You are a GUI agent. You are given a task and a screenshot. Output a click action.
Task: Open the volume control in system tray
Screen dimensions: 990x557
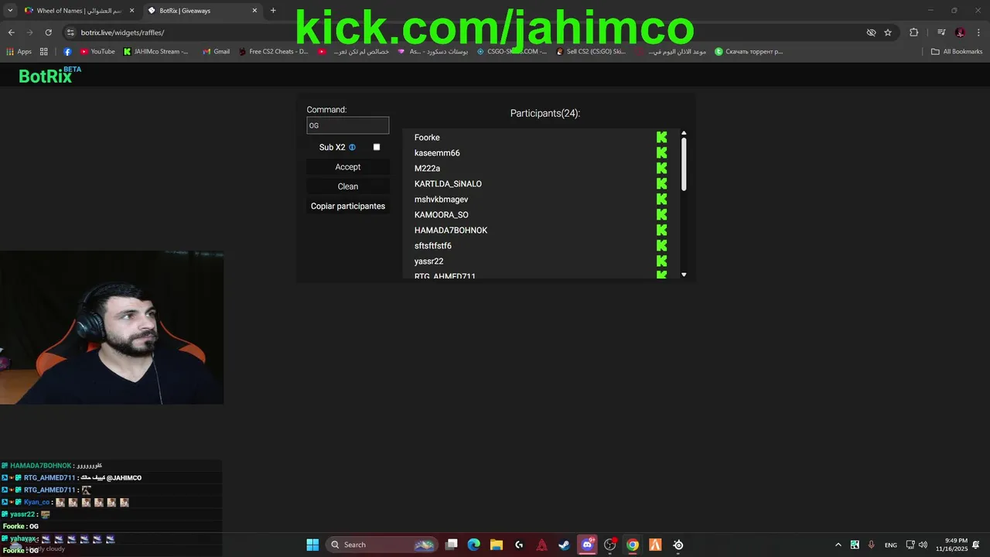[923, 545]
